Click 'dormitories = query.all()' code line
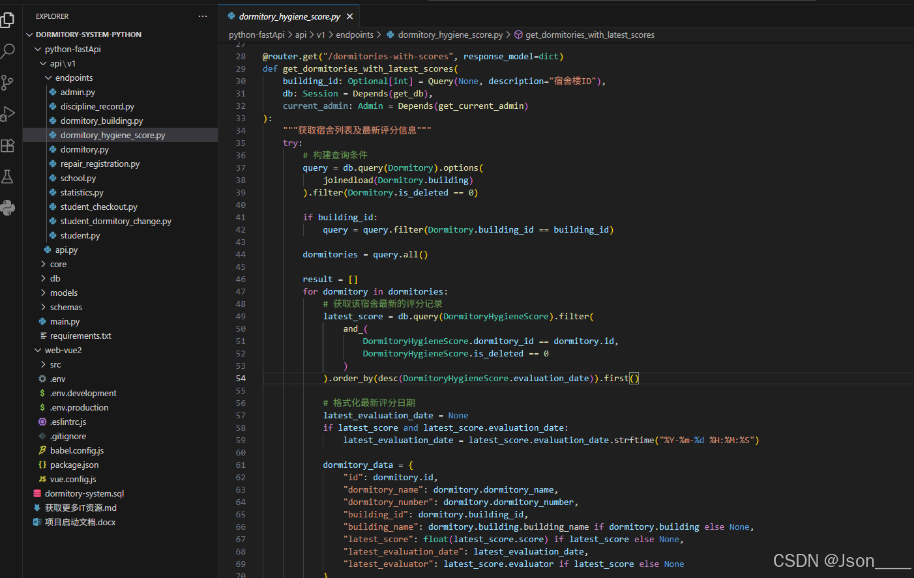914x578 pixels. [x=365, y=254]
